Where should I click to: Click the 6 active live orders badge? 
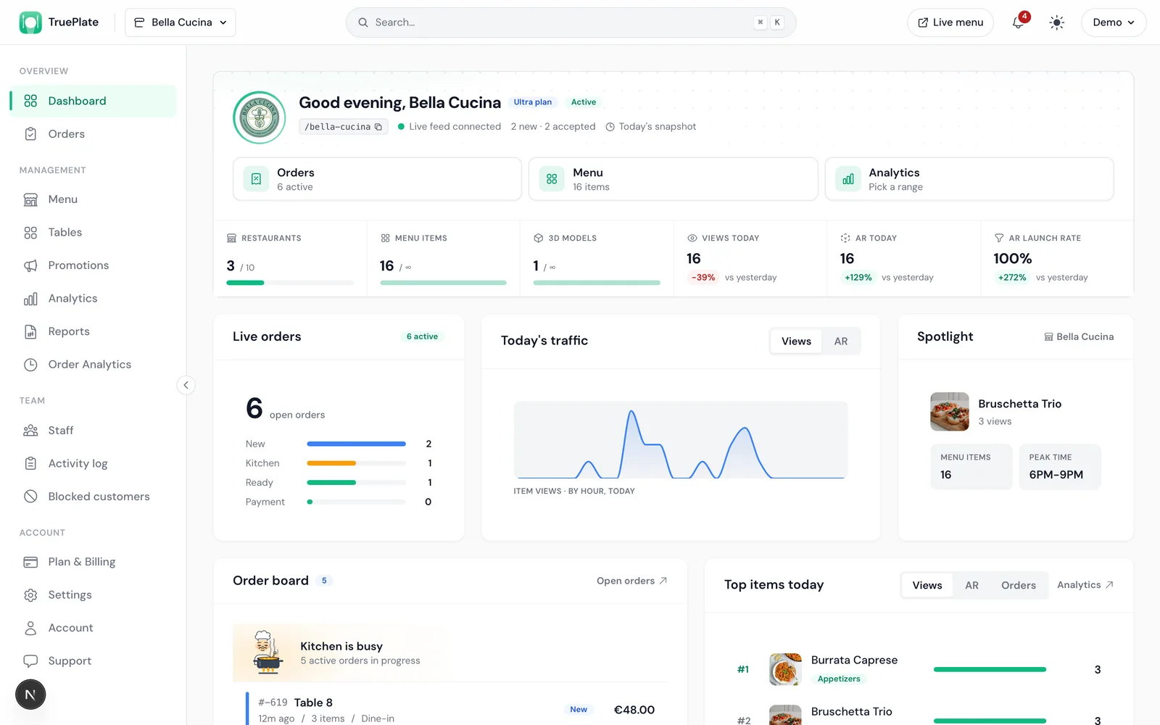pos(422,336)
